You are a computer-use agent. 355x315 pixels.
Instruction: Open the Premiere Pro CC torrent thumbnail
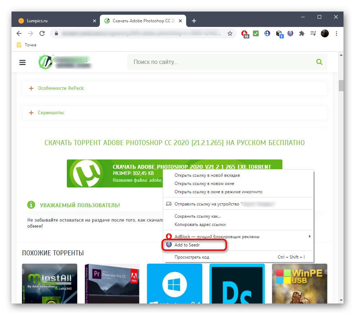point(112,283)
